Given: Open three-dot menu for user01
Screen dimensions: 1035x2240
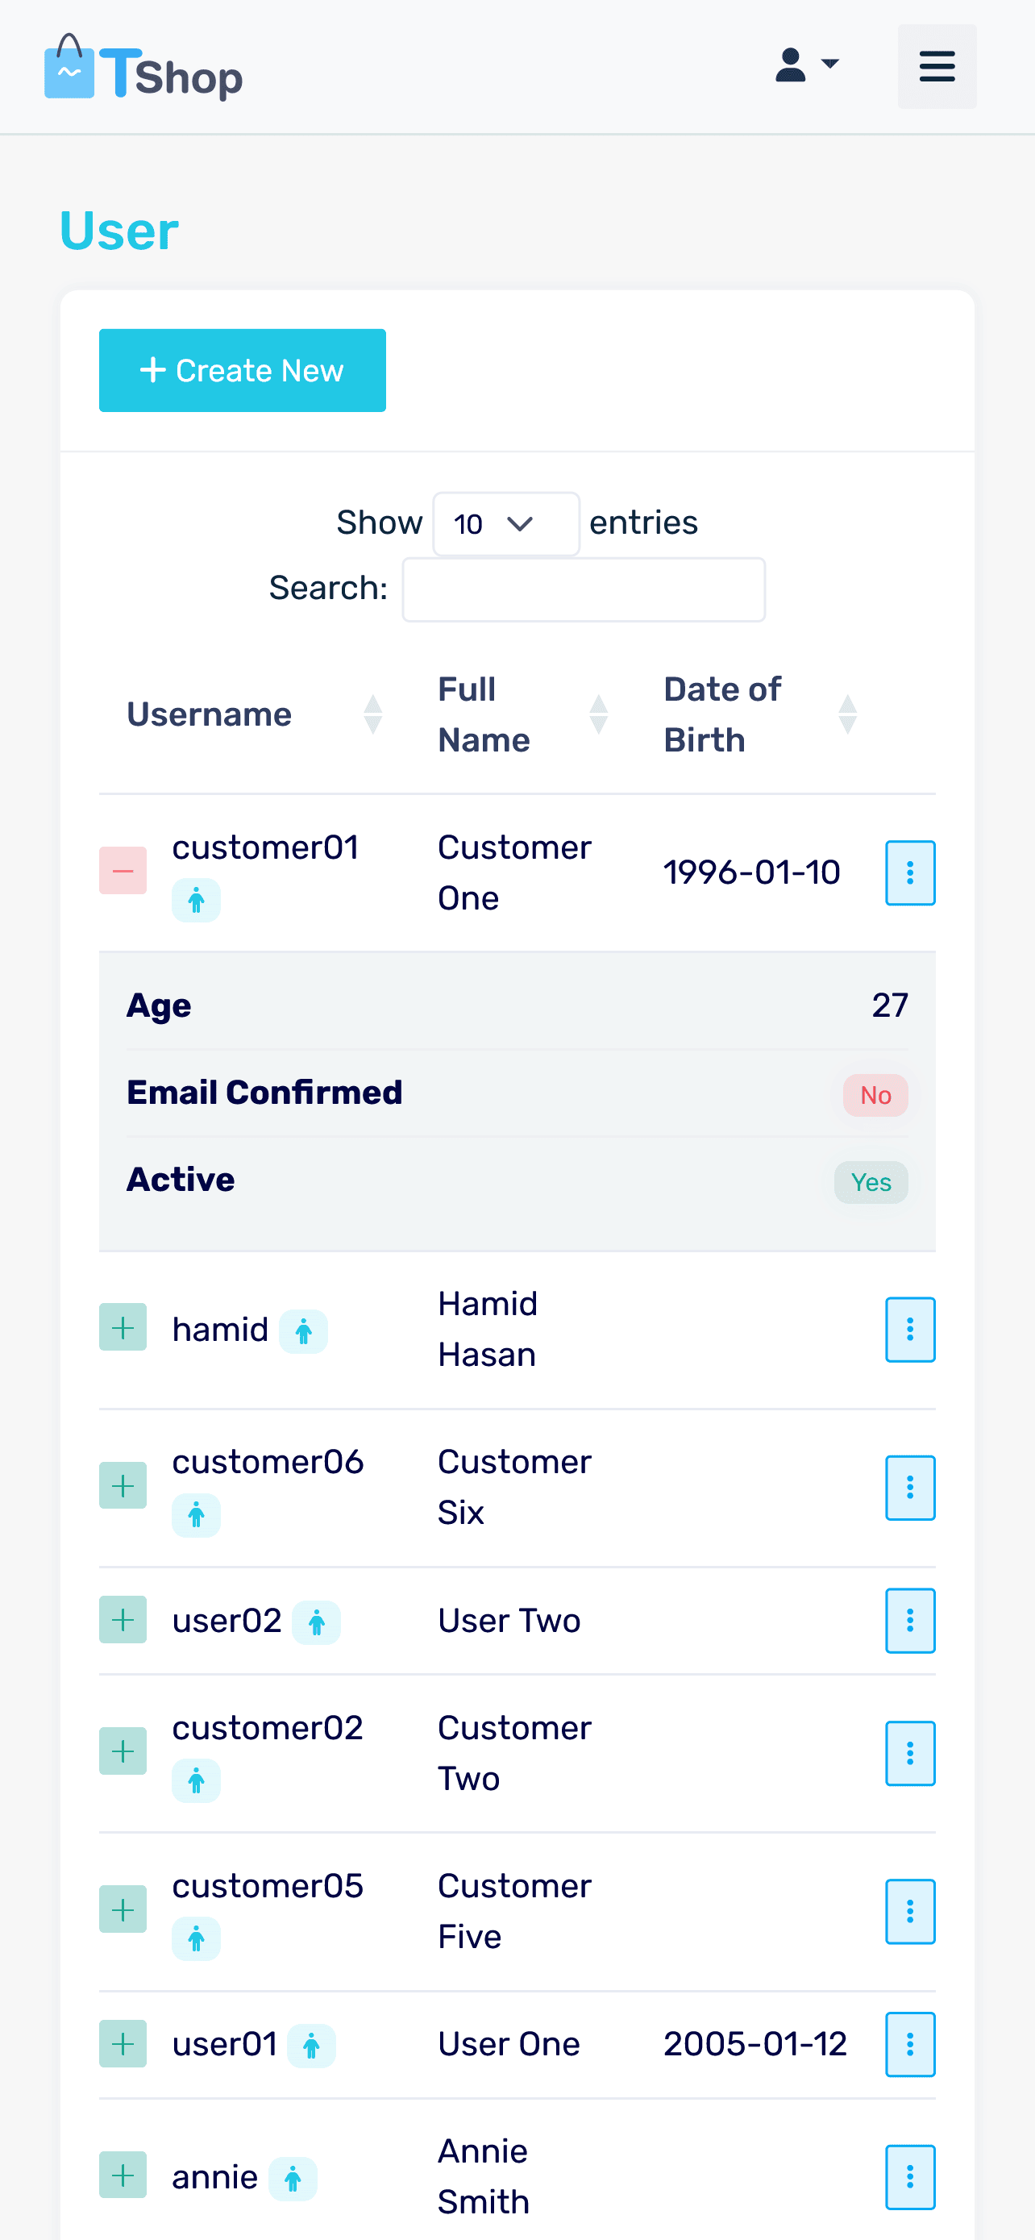Looking at the screenshot, I should point(910,2044).
